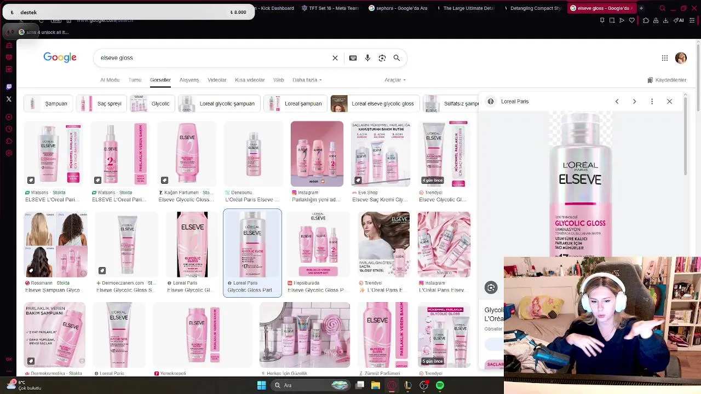Open a new browser tab
The image size is (701, 394).
click(641, 8)
